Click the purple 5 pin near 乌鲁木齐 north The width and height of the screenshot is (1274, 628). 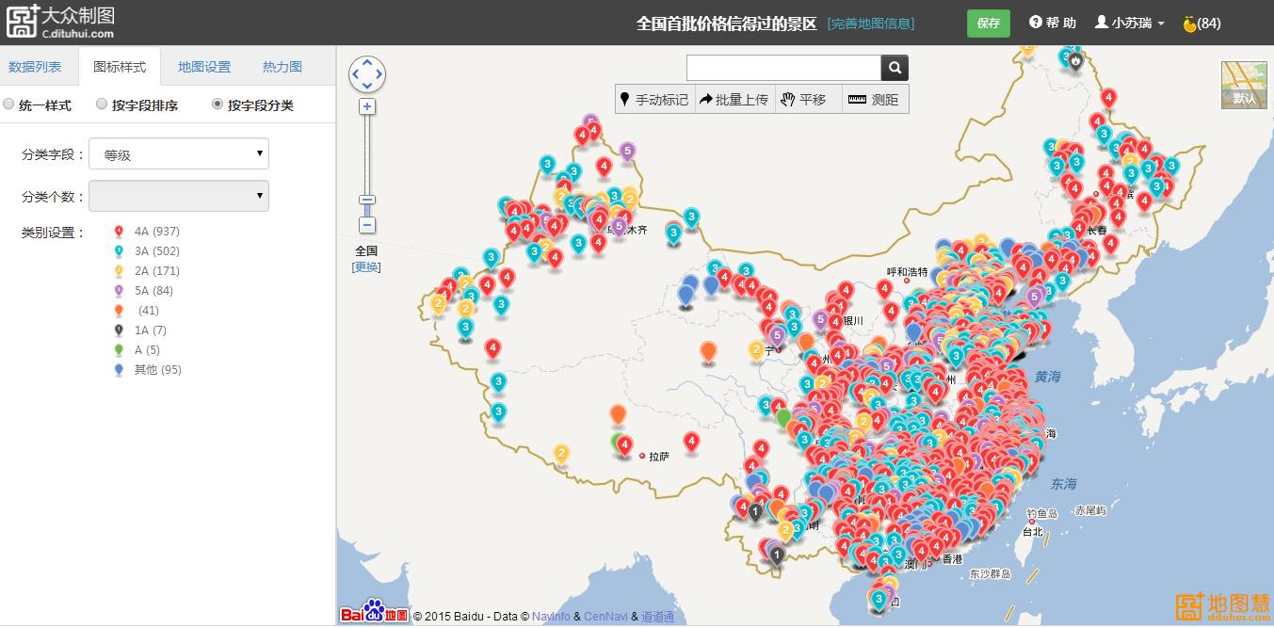(x=627, y=151)
